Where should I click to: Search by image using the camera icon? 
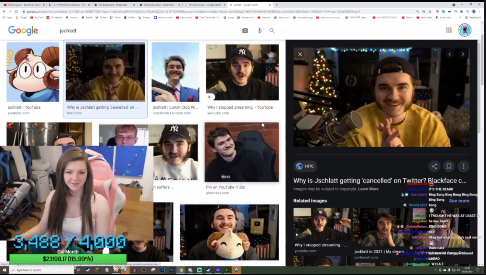click(245, 31)
